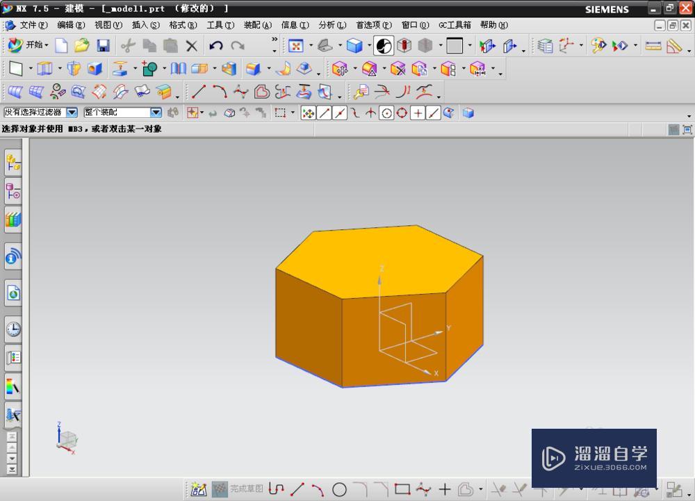Click the view triad at lower left
Viewport: 695px width, 501px height.
click(67, 438)
